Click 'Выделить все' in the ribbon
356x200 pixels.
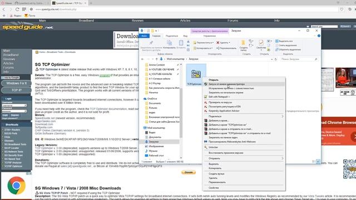284,41
